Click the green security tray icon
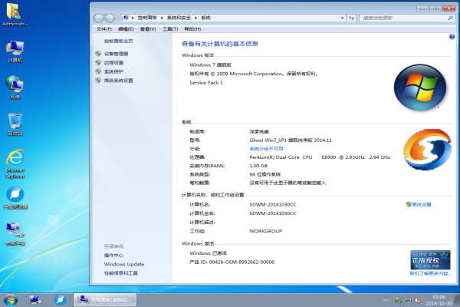Screen dimensions: 460x307 (399, 300)
